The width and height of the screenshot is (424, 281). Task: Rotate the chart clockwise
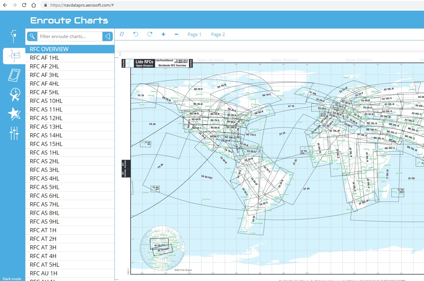click(150, 34)
